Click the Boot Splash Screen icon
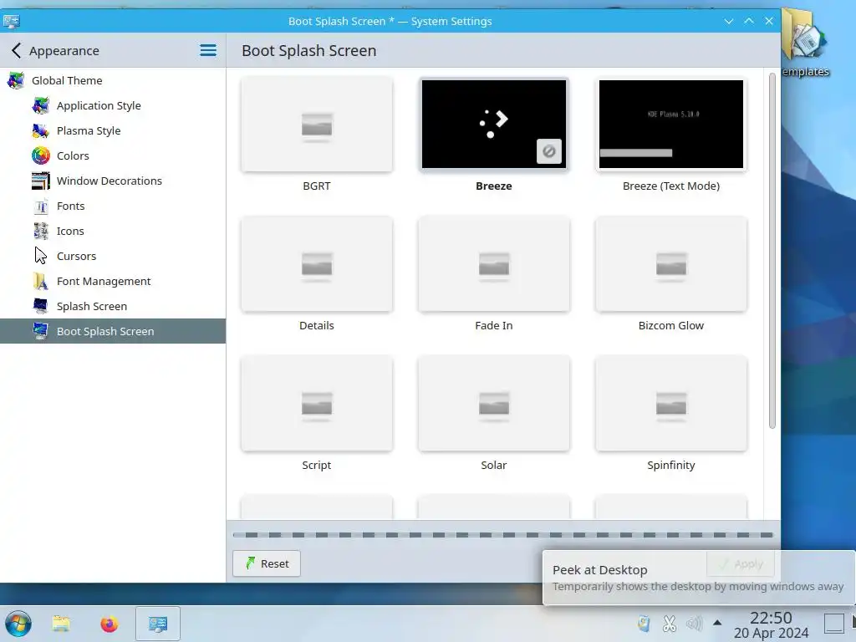 tap(40, 331)
